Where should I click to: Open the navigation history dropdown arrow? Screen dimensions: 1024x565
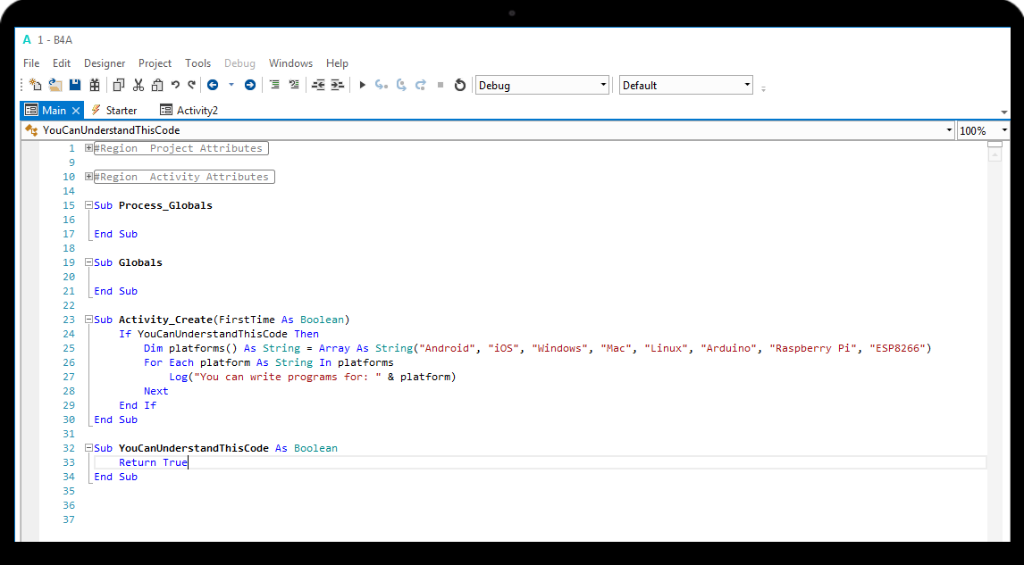[x=231, y=85]
